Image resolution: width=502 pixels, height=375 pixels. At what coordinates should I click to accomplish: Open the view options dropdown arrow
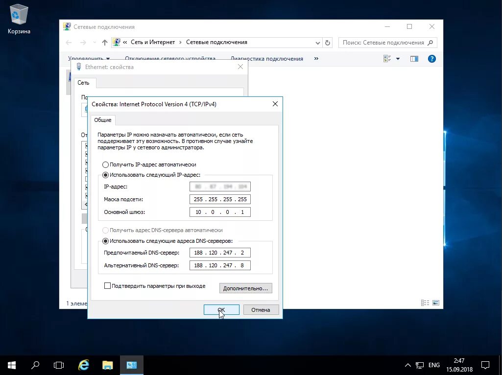point(398,59)
